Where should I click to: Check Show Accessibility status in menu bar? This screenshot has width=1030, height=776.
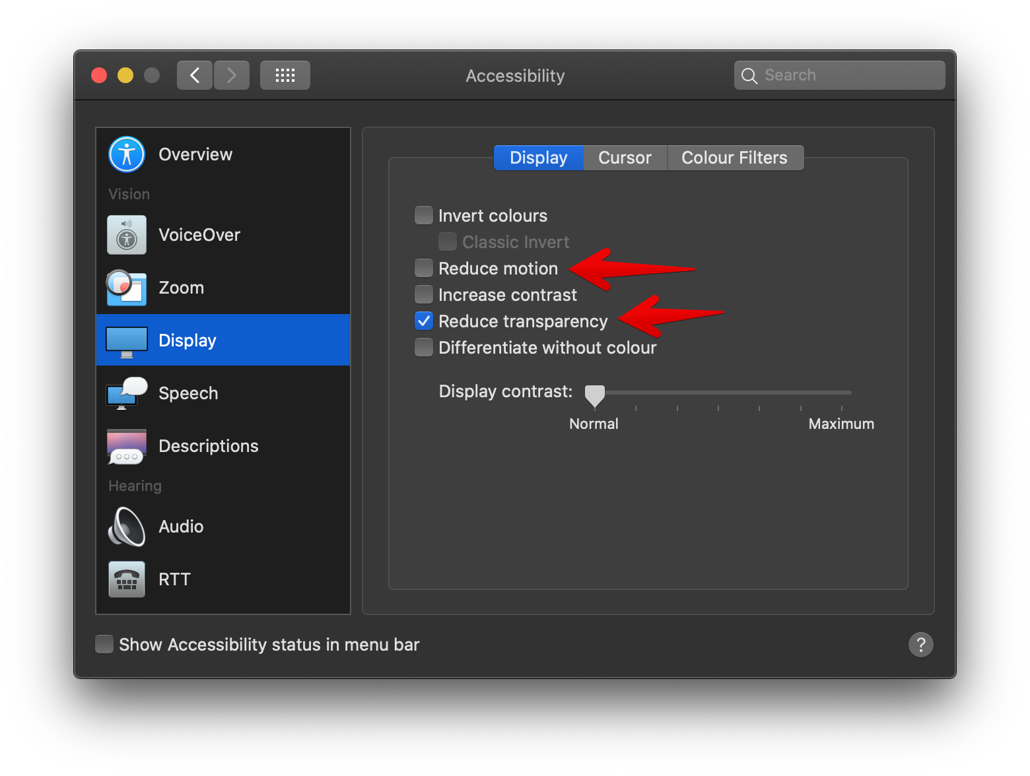[104, 644]
